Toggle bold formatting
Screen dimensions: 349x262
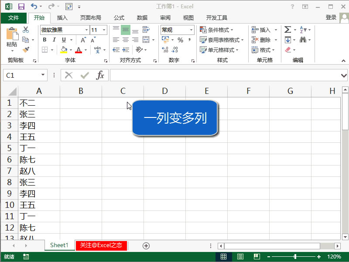pos(45,40)
